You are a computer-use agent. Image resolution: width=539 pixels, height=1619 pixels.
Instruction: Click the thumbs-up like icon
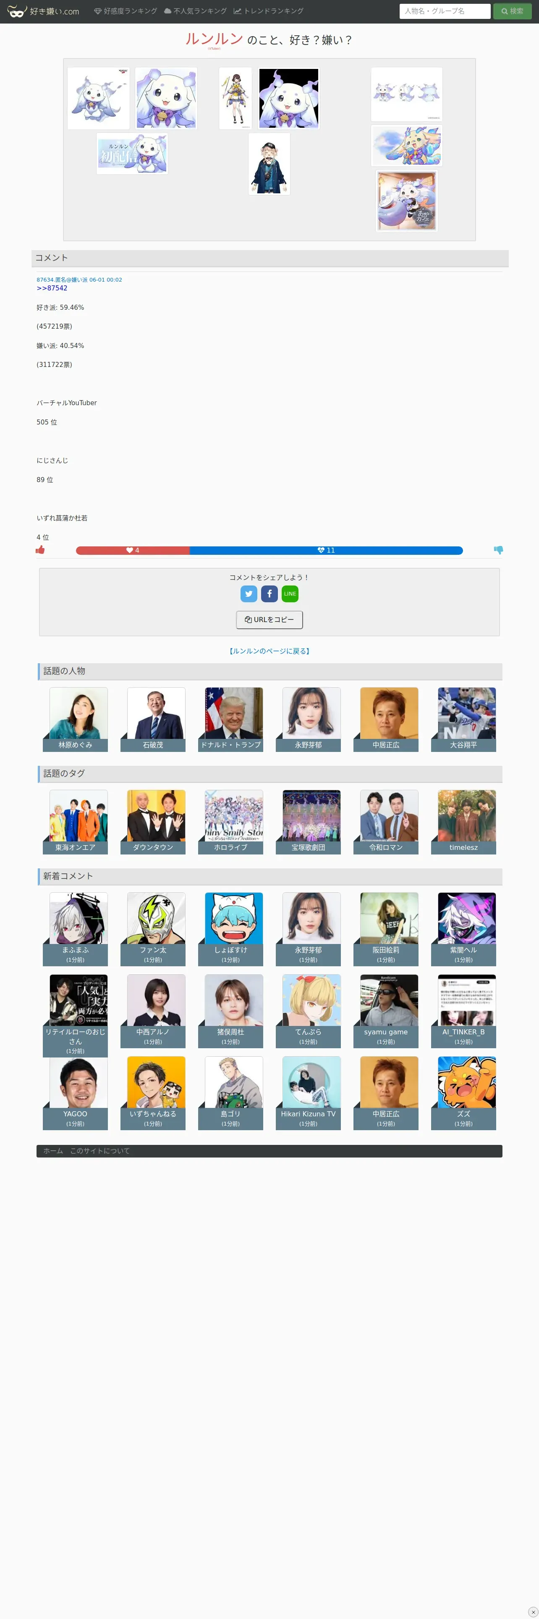40,550
